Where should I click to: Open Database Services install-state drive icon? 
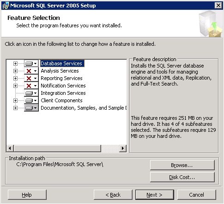(31, 63)
